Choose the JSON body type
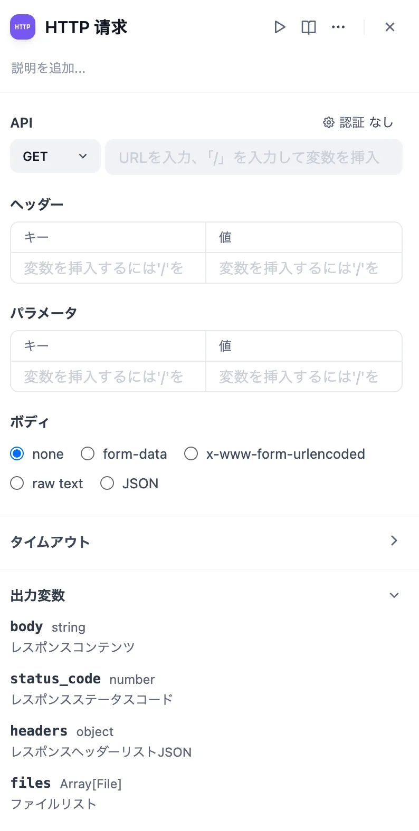419x831 pixels. pos(107,483)
